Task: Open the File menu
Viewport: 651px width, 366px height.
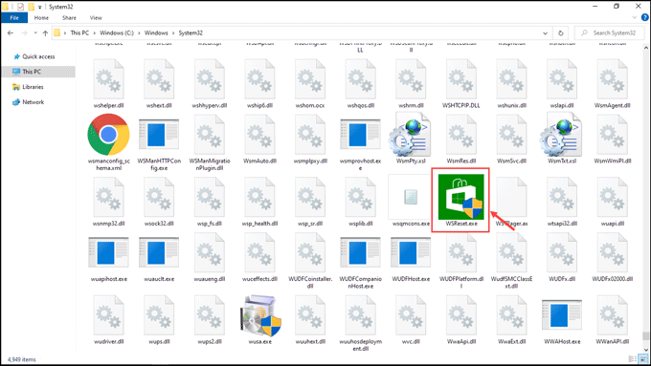Action: click(14, 18)
